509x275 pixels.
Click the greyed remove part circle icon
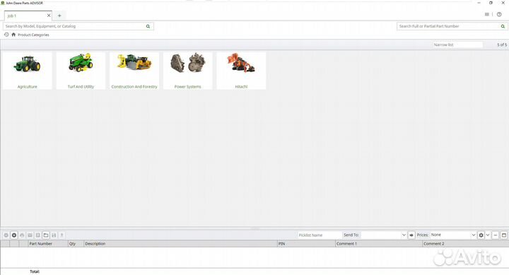[6, 235]
